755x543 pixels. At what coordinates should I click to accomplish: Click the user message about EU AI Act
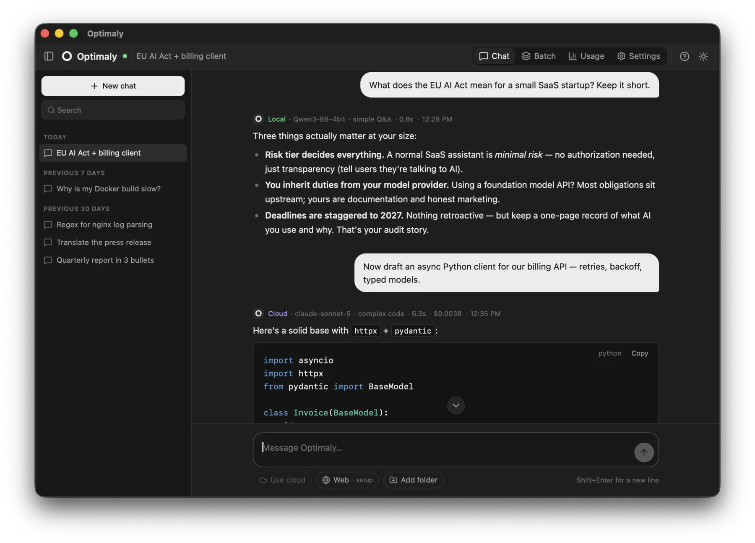pos(509,85)
